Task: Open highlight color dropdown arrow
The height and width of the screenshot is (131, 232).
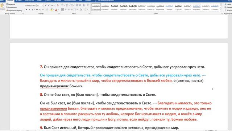Action: 54,9
